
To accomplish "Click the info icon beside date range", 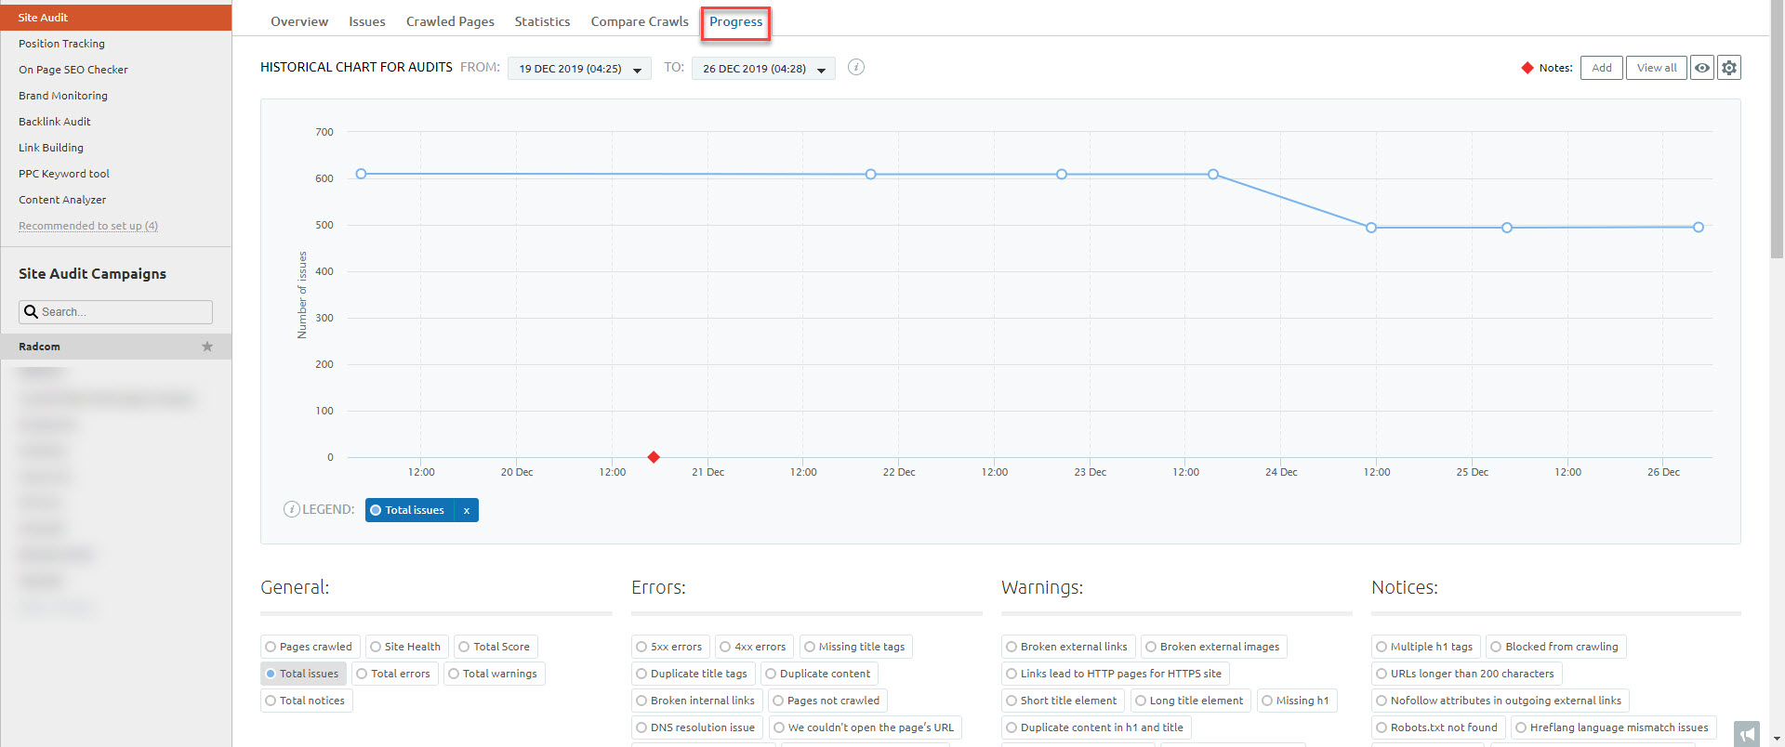I will (856, 67).
